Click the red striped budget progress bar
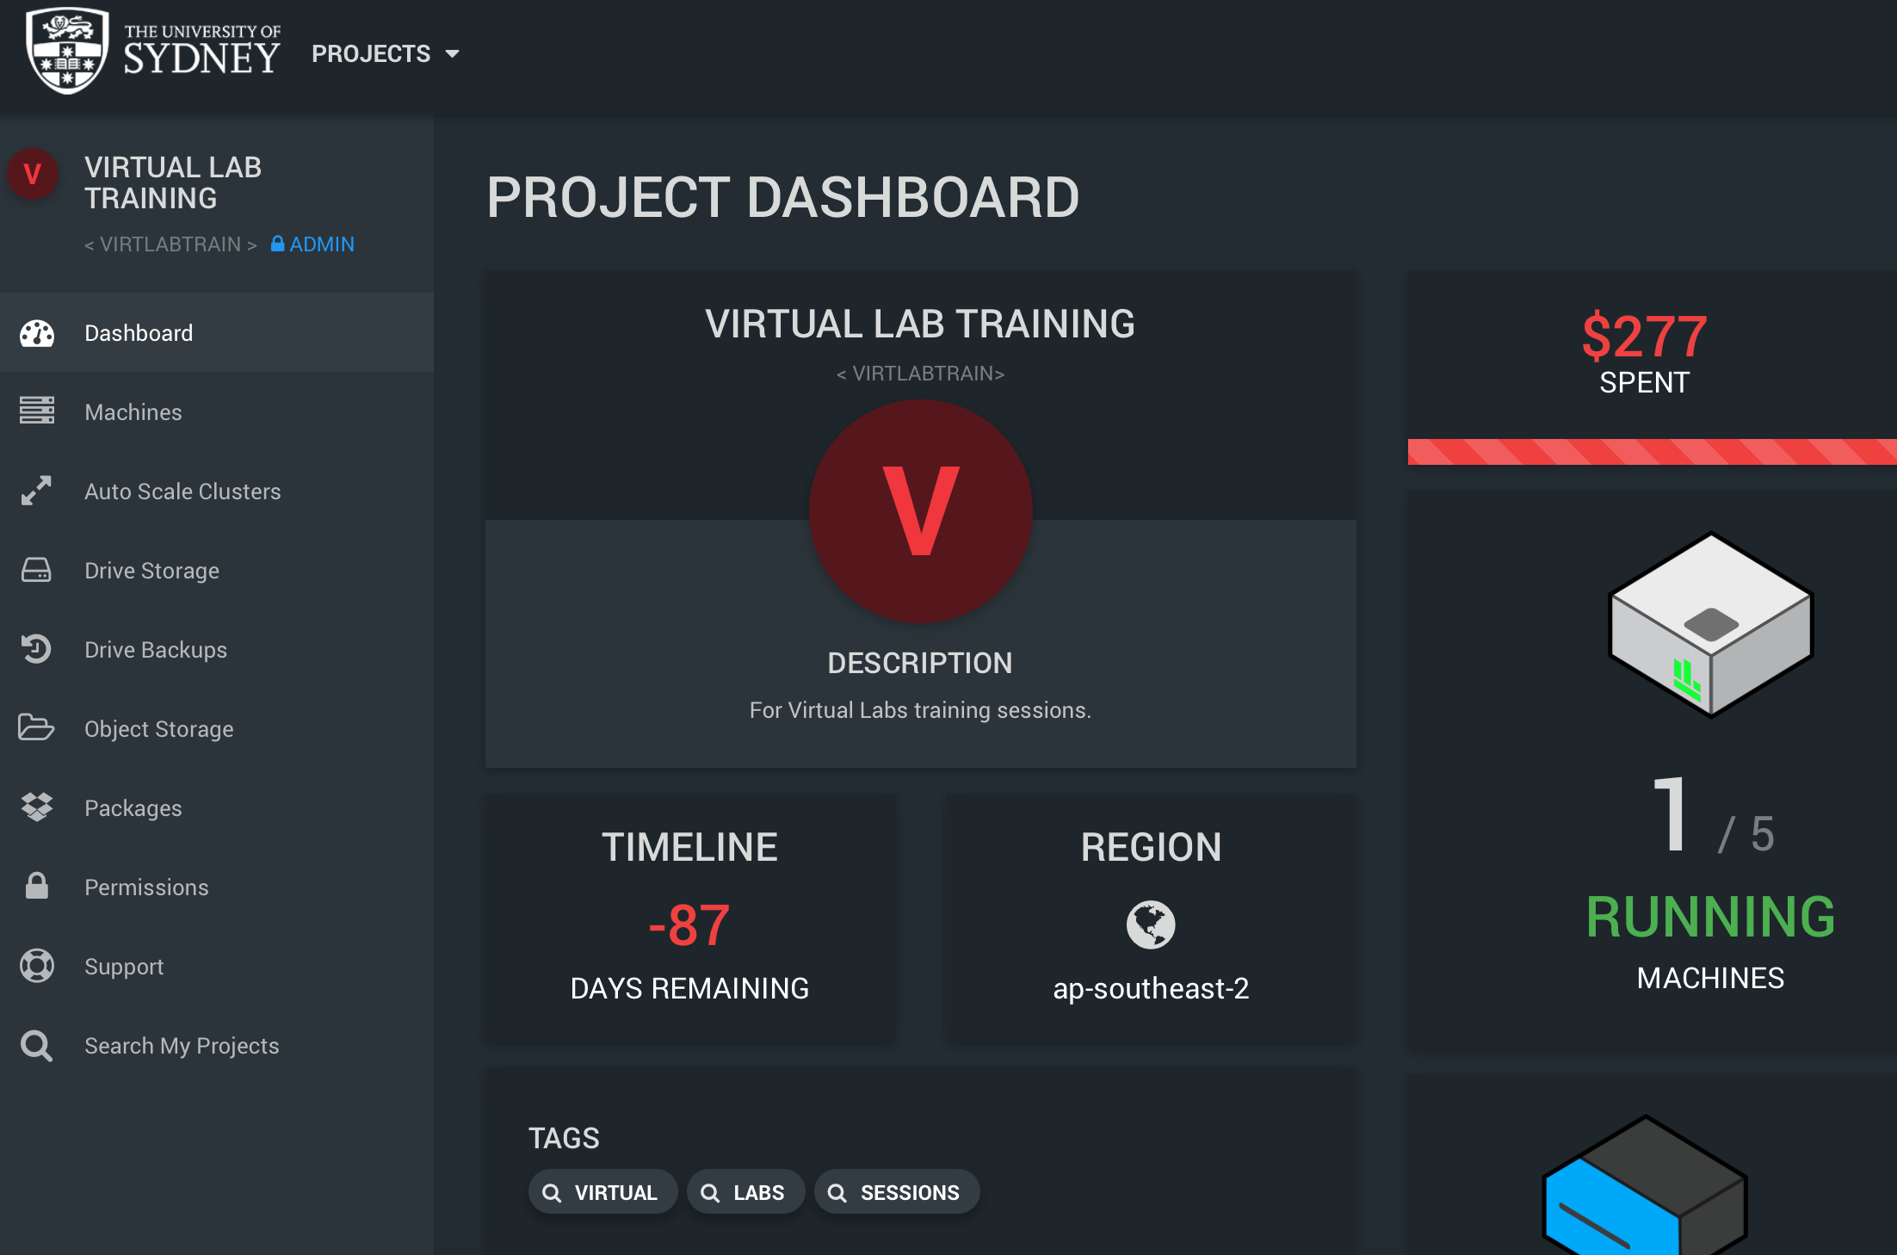This screenshot has height=1255, width=1897. (1652, 452)
